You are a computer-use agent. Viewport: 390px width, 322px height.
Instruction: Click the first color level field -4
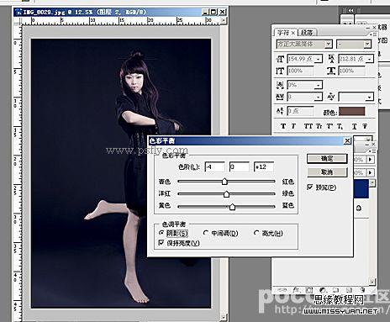tap(215, 167)
